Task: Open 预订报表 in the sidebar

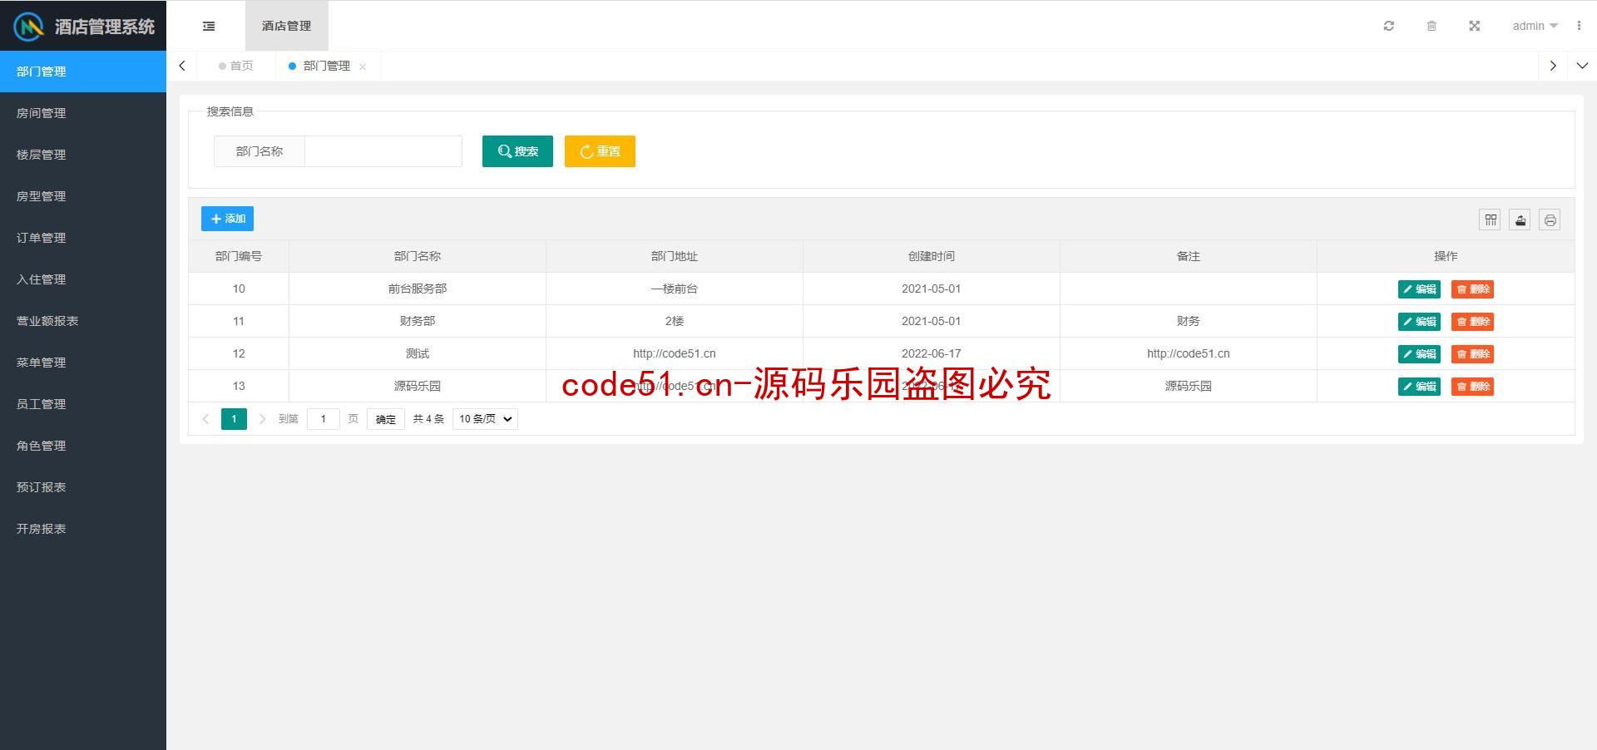Action: 83,487
